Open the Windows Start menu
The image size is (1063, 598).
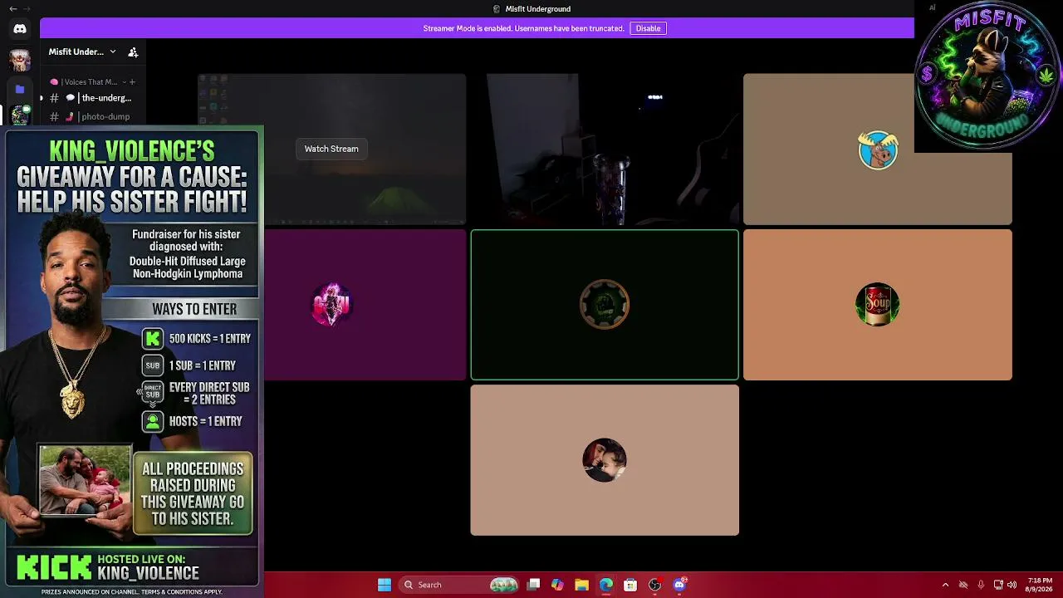click(385, 585)
